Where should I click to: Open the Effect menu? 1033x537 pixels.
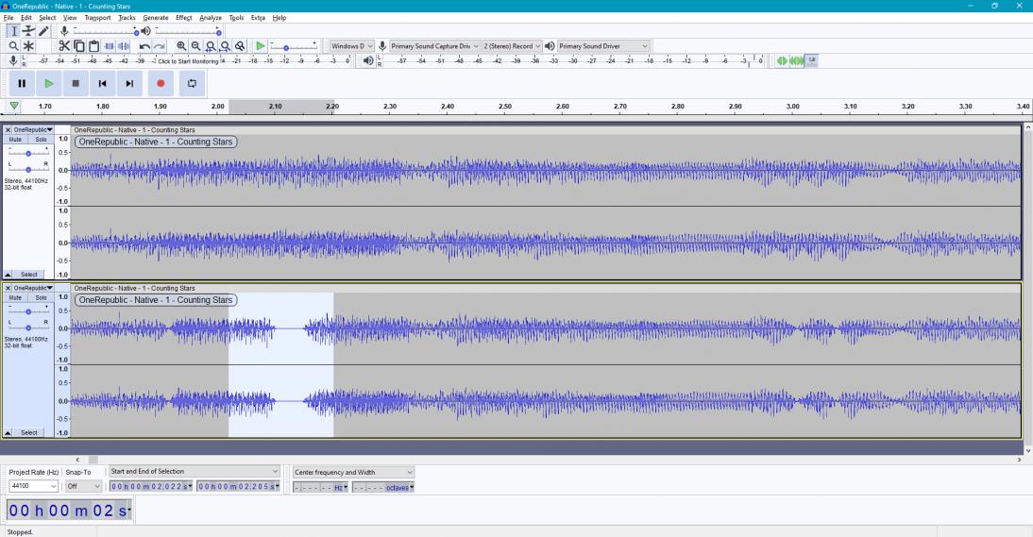point(183,18)
